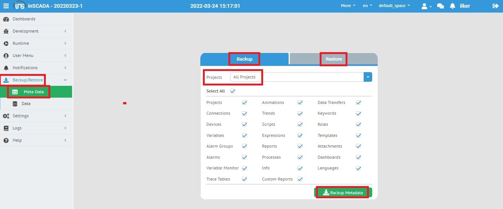
Task: Disable the Custom Reports checkbox
Action: [300, 179]
